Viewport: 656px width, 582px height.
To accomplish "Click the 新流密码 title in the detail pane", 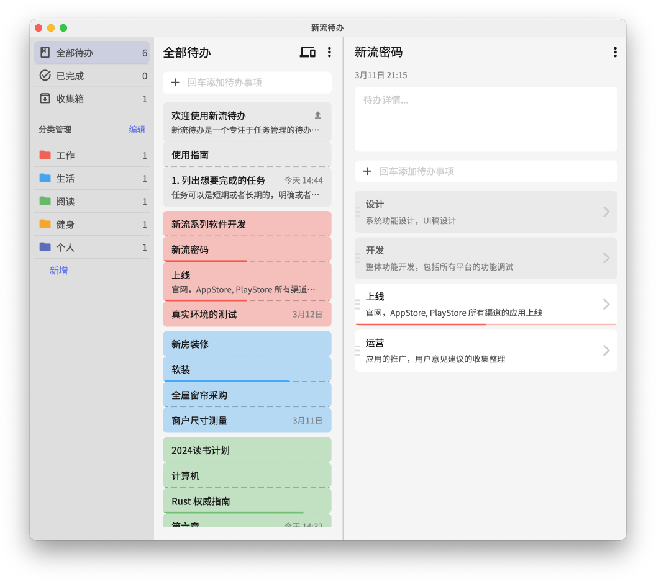I will pos(378,52).
